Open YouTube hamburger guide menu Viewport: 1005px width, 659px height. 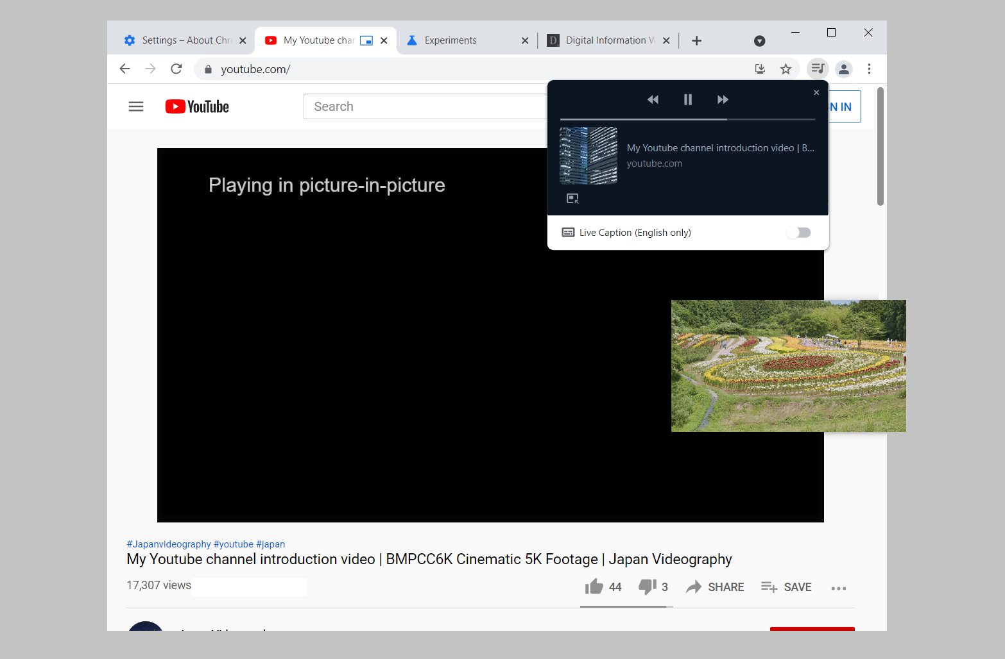[x=136, y=106]
